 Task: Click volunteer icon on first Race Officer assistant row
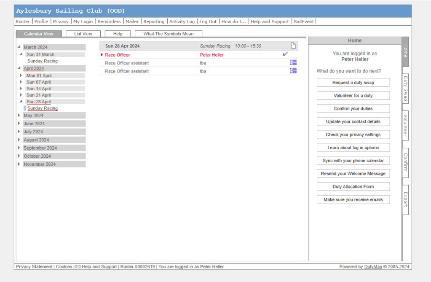[x=293, y=63]
